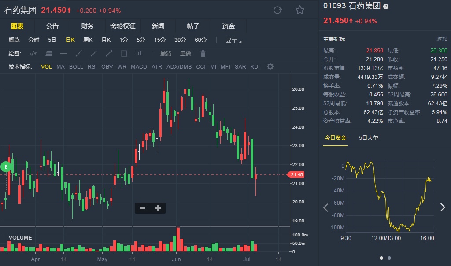Select the rectangle drawing tool
Viewport: 451px width, 266px height.
click(124, 54)
